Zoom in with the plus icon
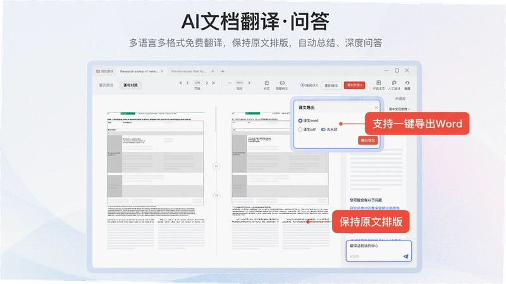The width and height of the screenshot is (506, 284). click(249, 83)
